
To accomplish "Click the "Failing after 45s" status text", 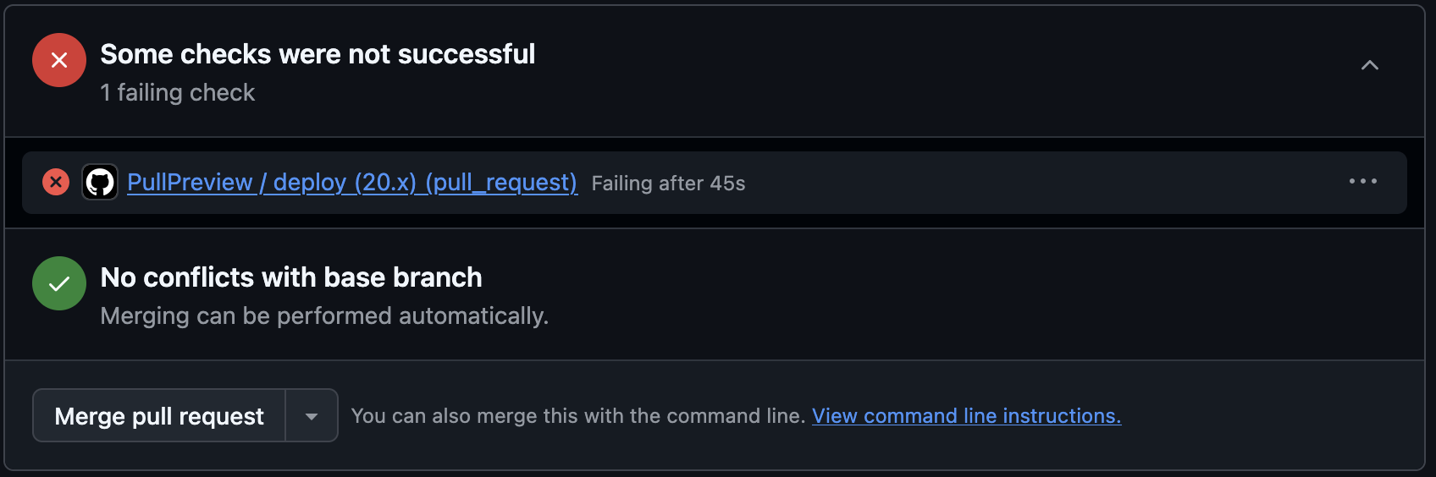I will pyautogui.click(x=668, y=184).
